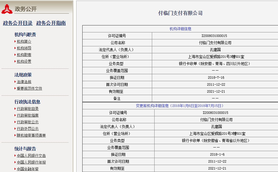Click the 机构详细信息 table header
Screen dimensions: 278x172
pyautogui.click(x=180, y=29)
